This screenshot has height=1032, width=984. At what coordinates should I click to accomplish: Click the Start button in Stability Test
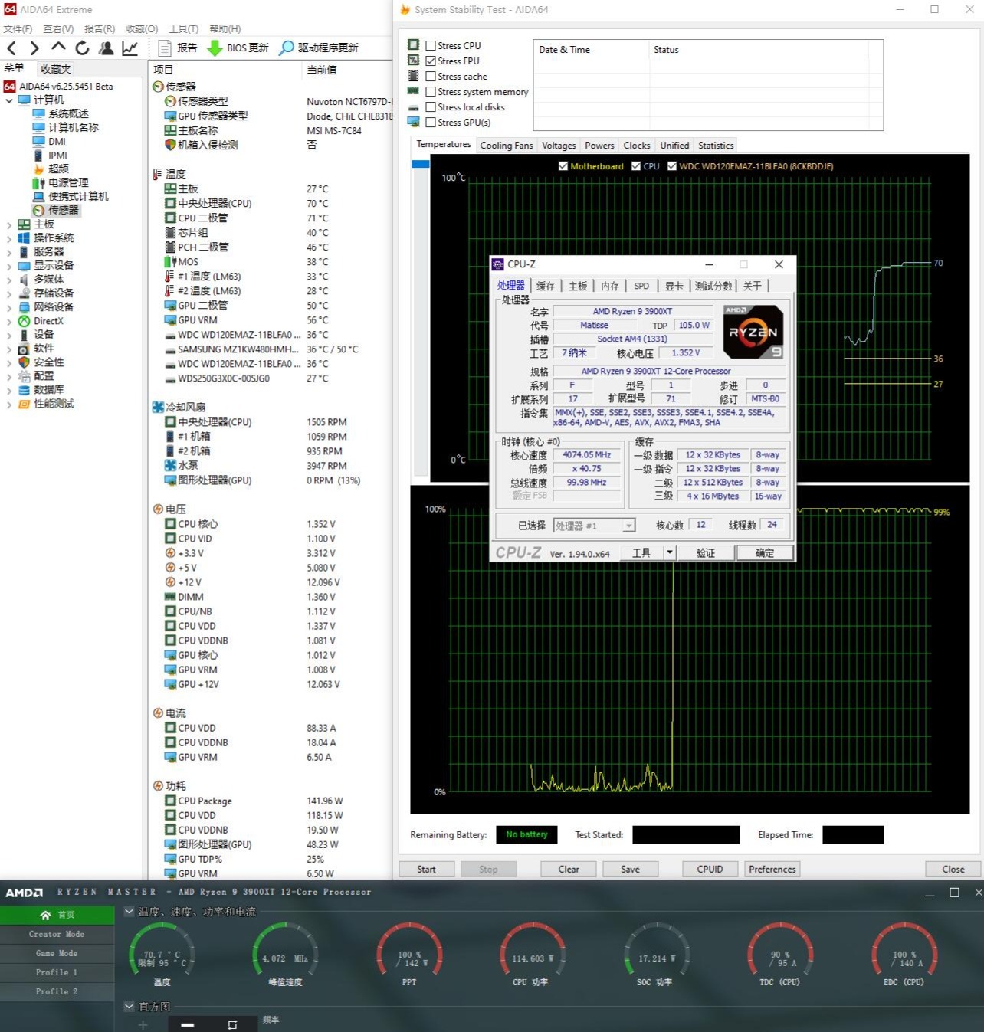coord(426,869)
